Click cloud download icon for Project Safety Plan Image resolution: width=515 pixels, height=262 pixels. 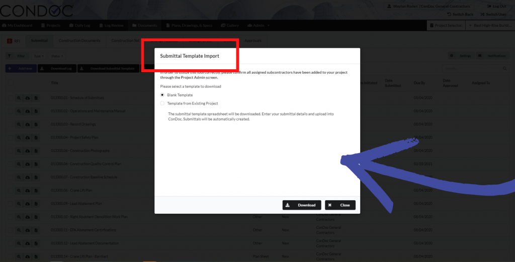pyautogui.click(x=28, y=138)
